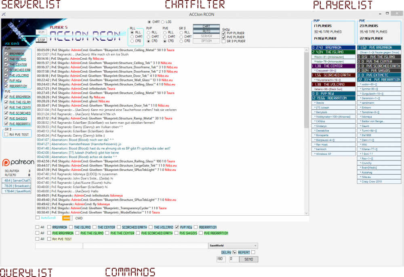Select the LOG view radio button
Screen dimensions: 404x277
point(162,22)
